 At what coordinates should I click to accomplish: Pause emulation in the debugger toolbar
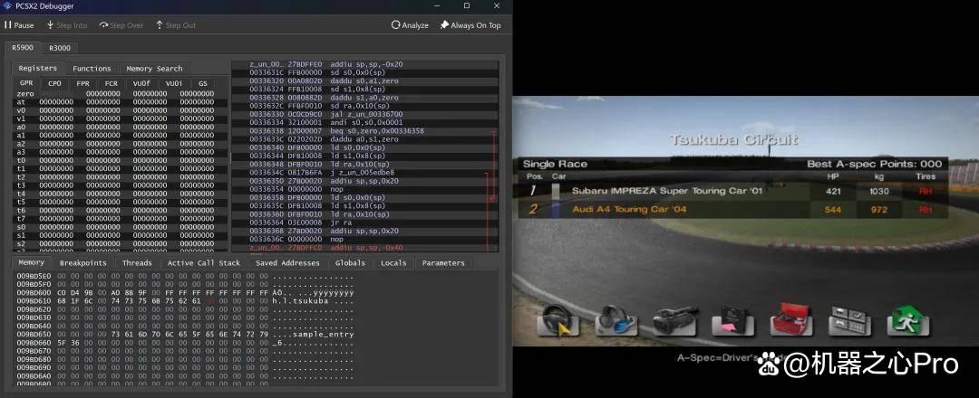click(19, 25)
